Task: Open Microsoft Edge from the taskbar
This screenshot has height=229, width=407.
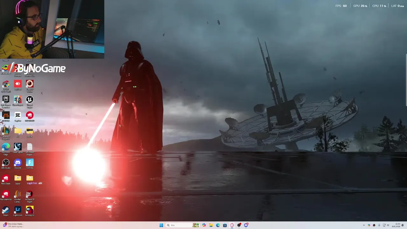Action: pos(218,225)
